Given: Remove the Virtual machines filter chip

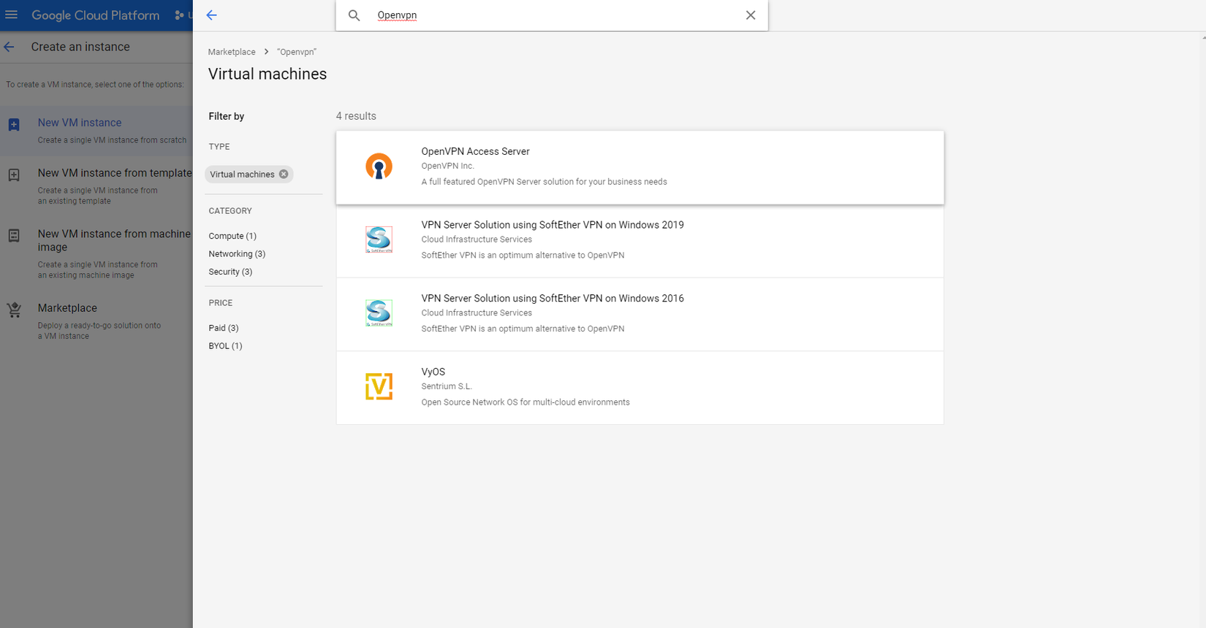Looking at the screenshot, I should [284, 174].
